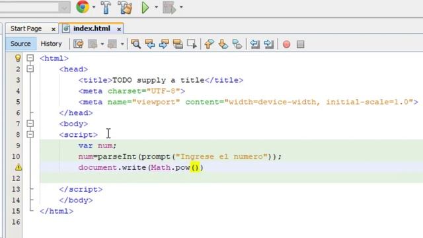The width and height of the screenshot is (423, 238).
Task: Click Shift Line Left icon
Action: [254, 44]
